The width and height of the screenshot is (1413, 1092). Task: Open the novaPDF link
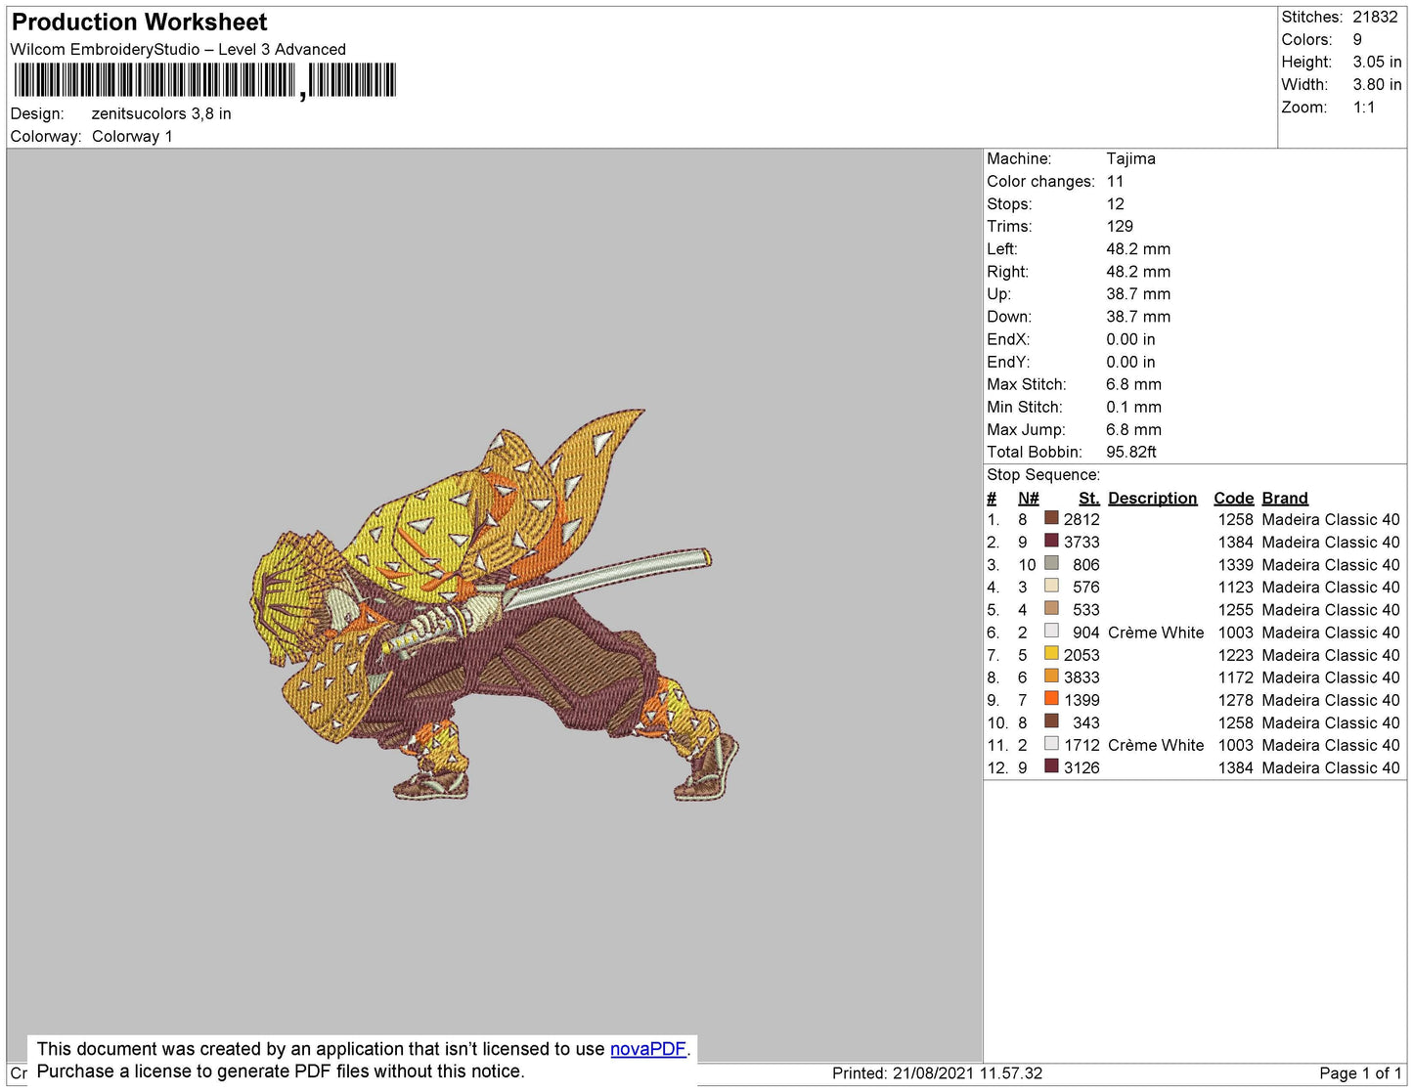click(648, 1049)
